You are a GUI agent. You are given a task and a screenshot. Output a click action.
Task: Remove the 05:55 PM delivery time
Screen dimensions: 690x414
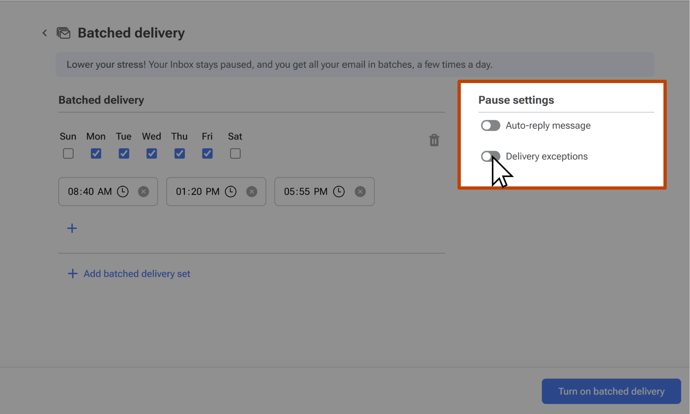360,192
